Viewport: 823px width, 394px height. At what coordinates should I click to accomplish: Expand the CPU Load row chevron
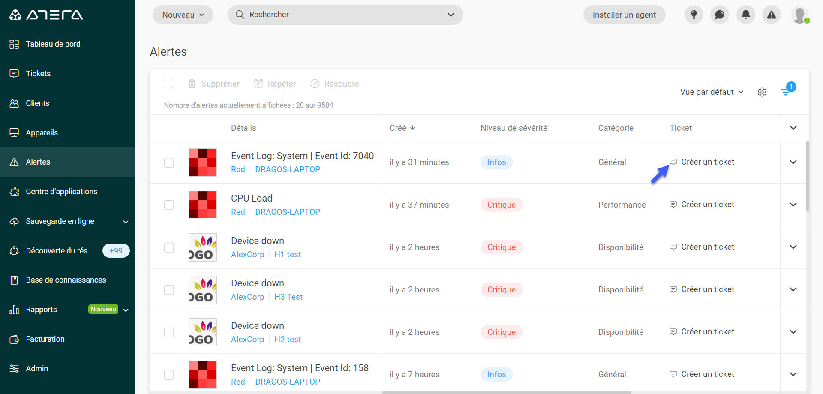793,205
